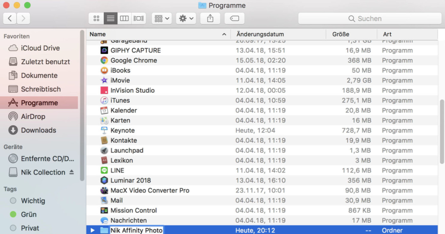
Task: Select the Mission Control app
Action: tap(262, 211)
